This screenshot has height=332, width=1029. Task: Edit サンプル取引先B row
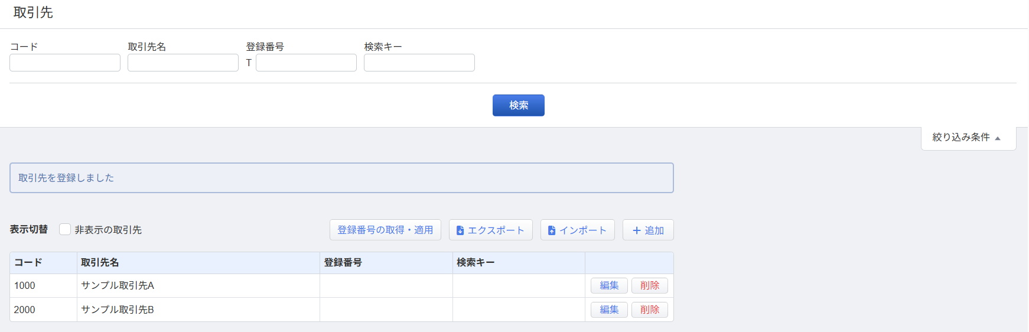(609, 310)
